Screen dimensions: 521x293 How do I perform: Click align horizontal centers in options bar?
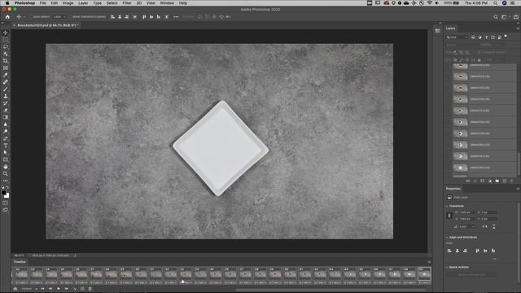(x=120, y=16)
